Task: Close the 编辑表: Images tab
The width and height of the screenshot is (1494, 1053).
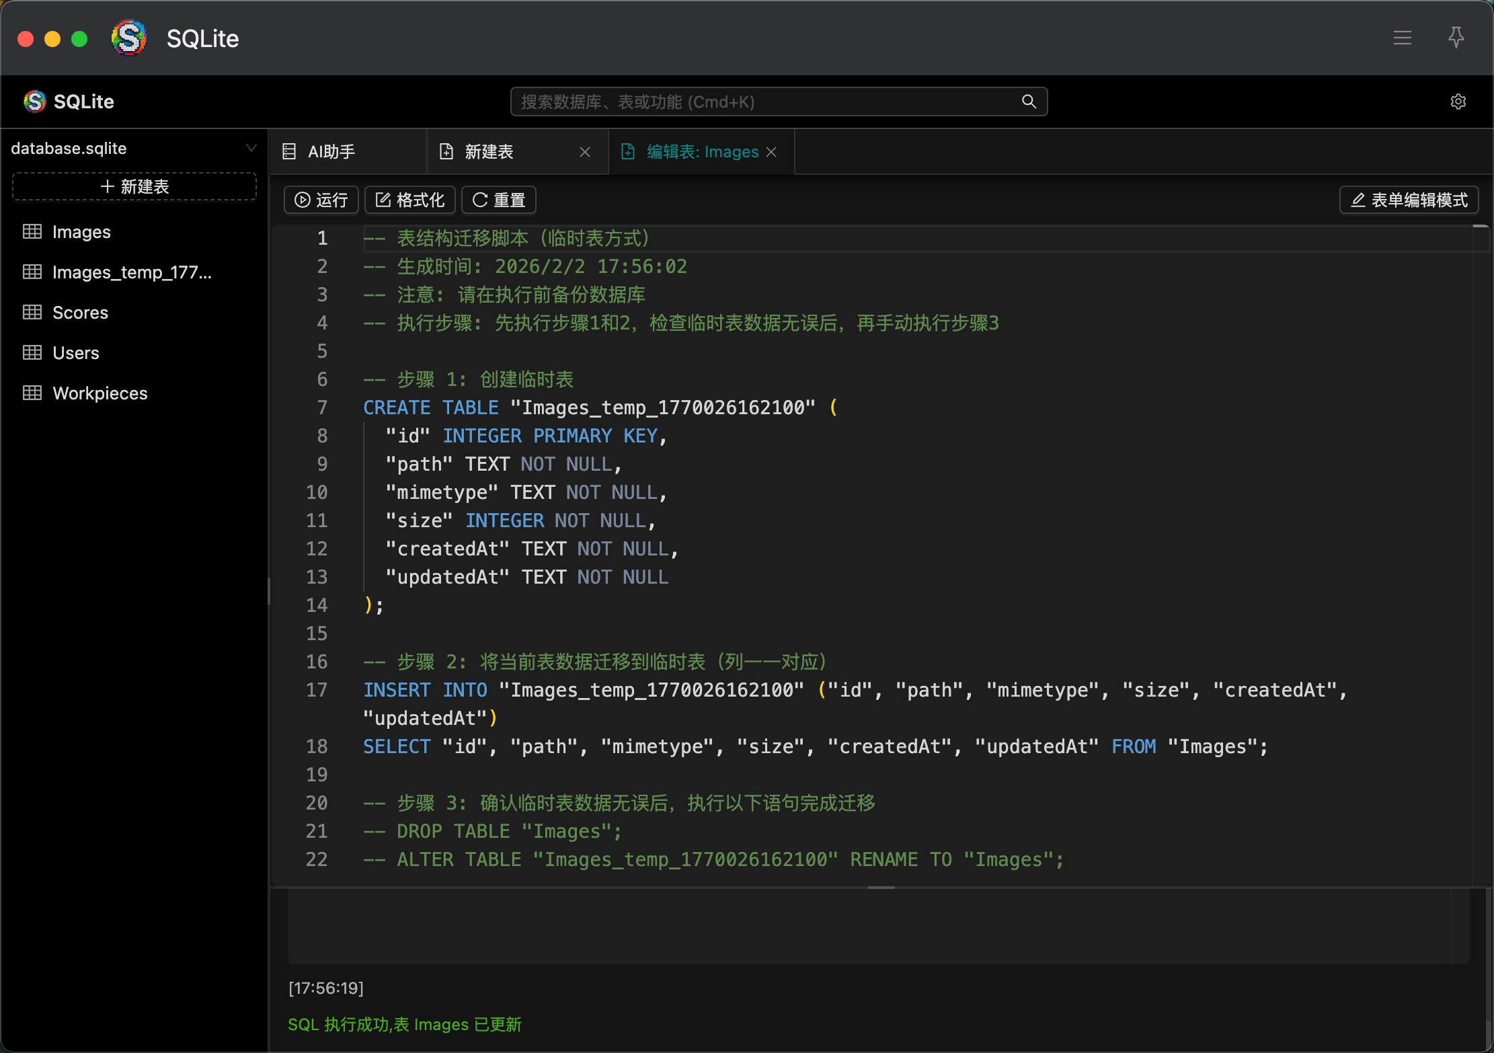Action: click(771, 152)
